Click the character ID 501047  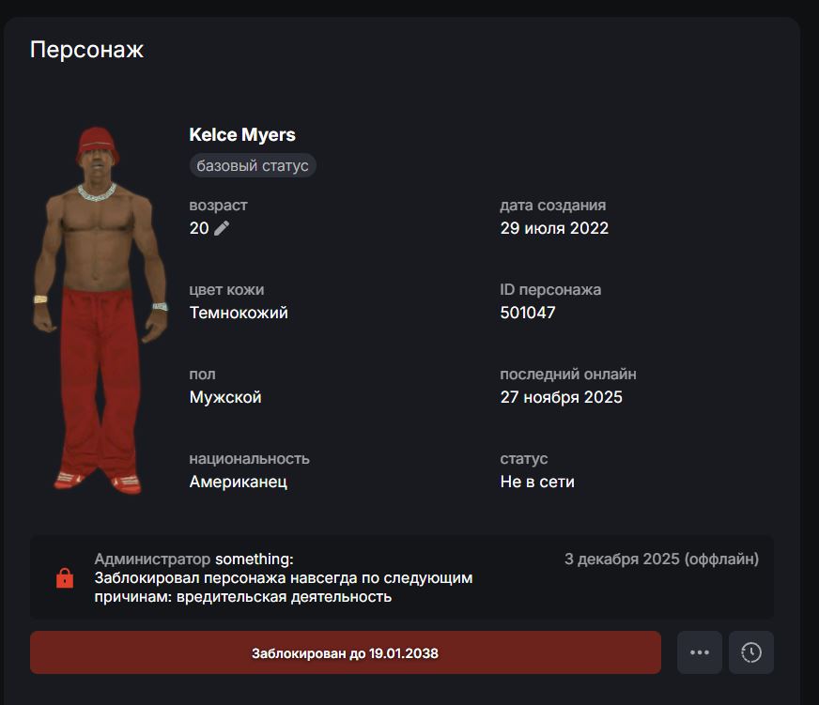click(x=528, y=313)
